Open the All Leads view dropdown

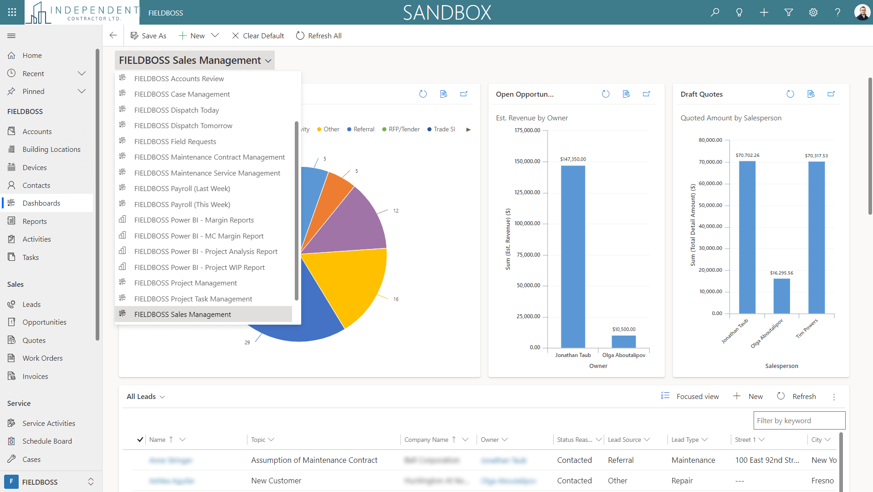[145, 397]
